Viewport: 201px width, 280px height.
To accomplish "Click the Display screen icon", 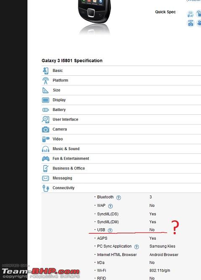I will tap(45, 100).
